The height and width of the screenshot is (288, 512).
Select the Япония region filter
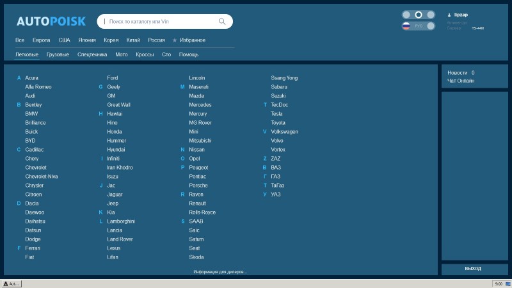[87, 40]
